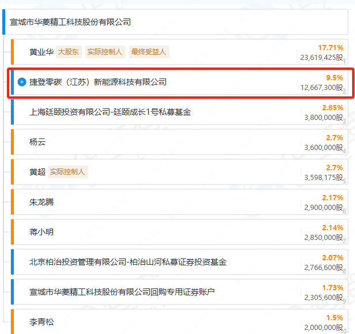
Task: Click the 1.73% share percentage
Action: (x=333, y=287)
